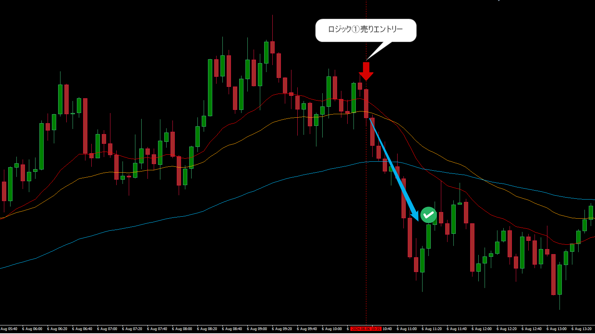Click the "6 Aug 11:40" time axis label
This screenshot has width=595, height=334.
pos(456,329)
